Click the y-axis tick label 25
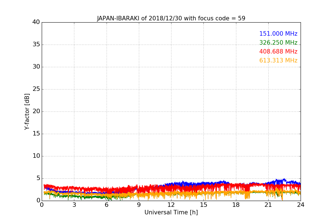This screenshot has width=334, height=223. [36, 89]
